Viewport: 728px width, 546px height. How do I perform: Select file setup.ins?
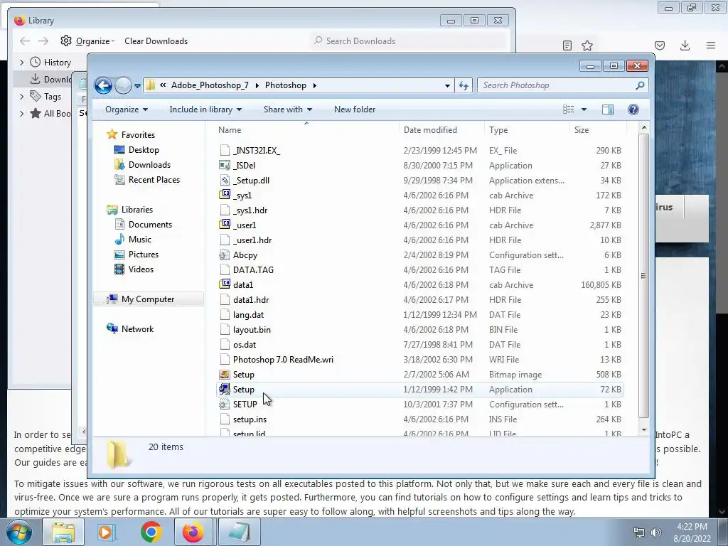coord(250,419)
